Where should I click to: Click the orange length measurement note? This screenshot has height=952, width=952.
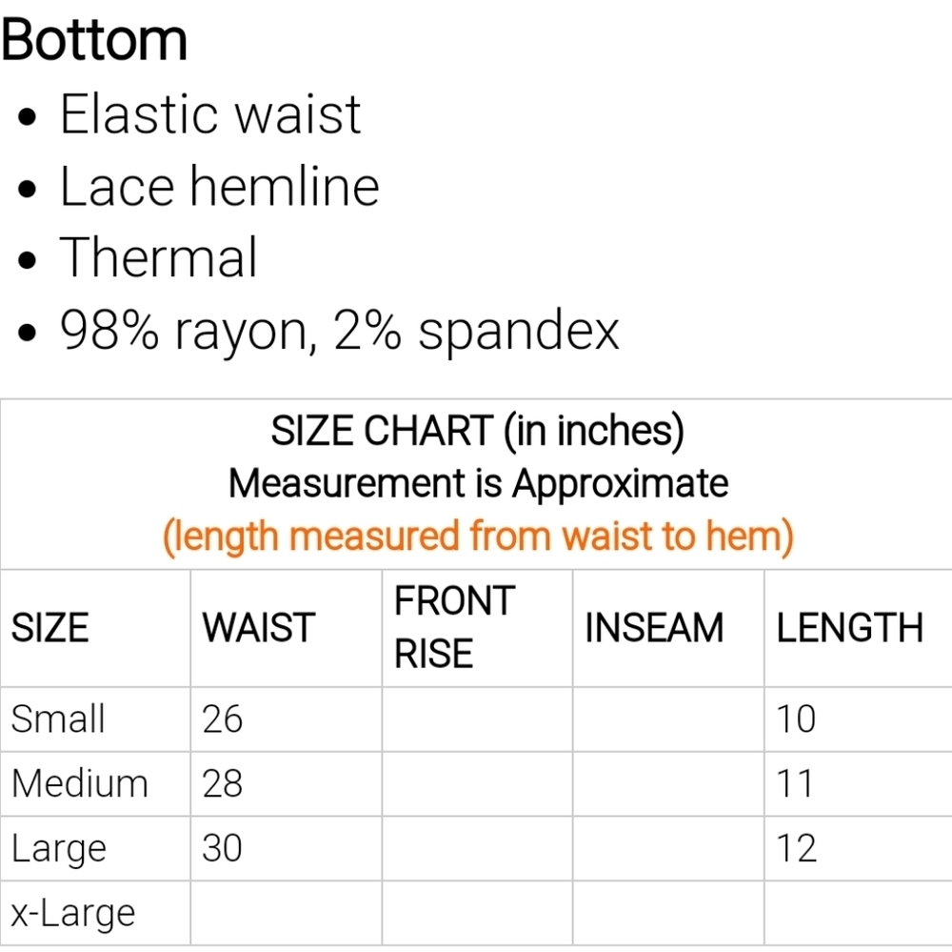click(x=477, y=537)
